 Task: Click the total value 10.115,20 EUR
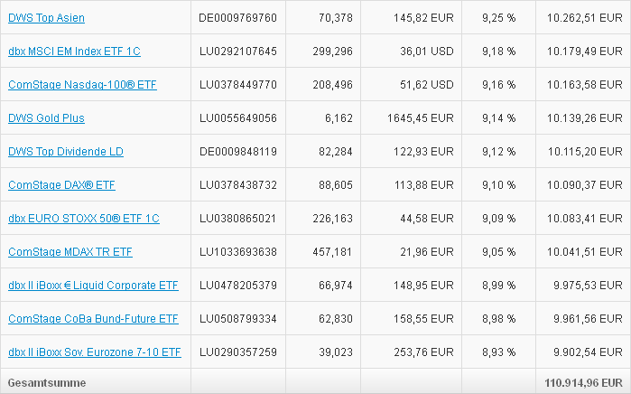pyautogui.click(x=585, y=152)
